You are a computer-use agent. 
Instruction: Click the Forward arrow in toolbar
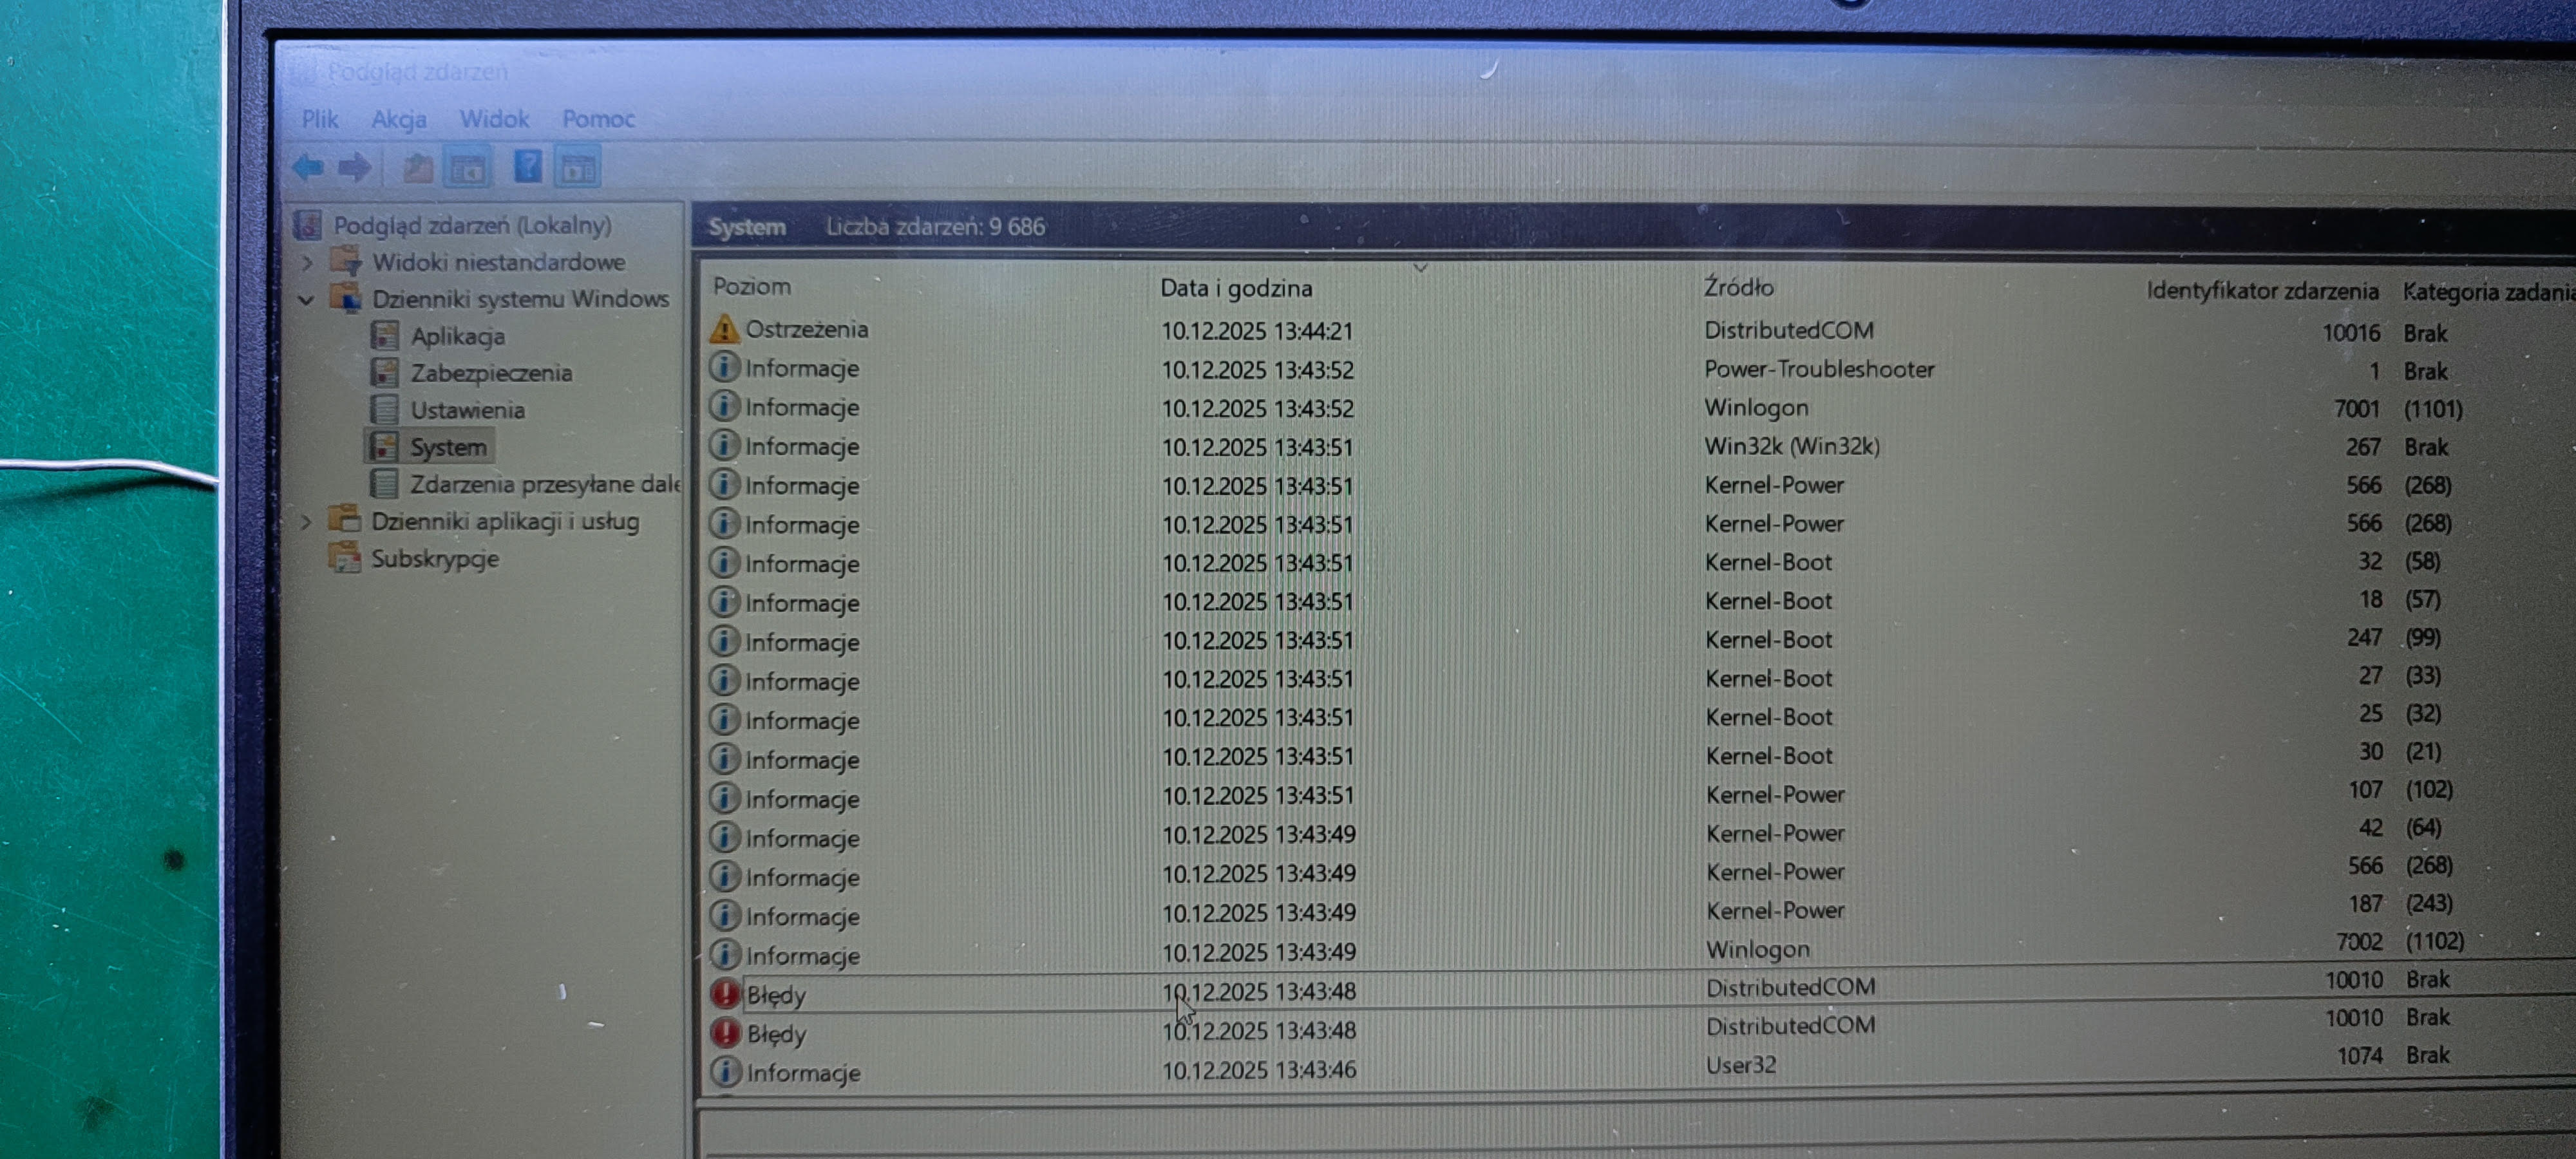tap(355, 167)
